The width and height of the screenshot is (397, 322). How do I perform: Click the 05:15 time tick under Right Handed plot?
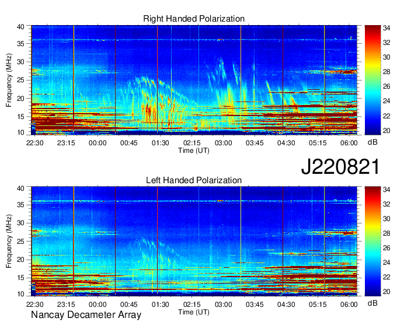tap(318, 143)
